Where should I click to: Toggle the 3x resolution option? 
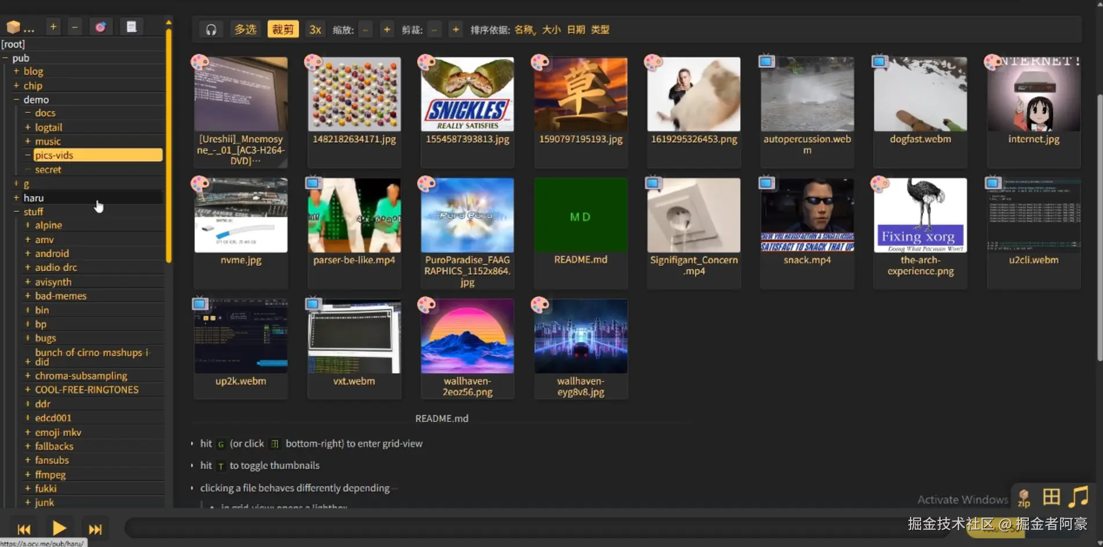pos(315,30)
